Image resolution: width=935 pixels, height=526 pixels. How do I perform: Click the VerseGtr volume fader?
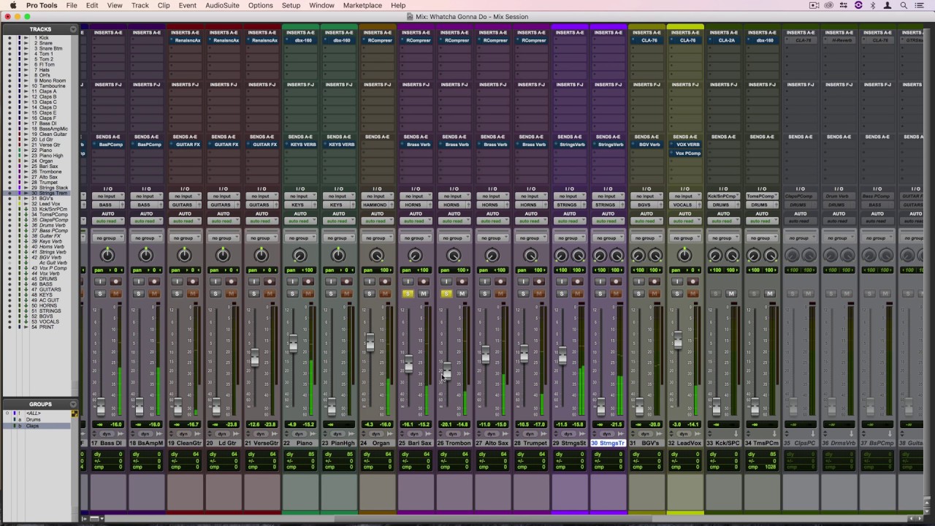pos(254,358)
